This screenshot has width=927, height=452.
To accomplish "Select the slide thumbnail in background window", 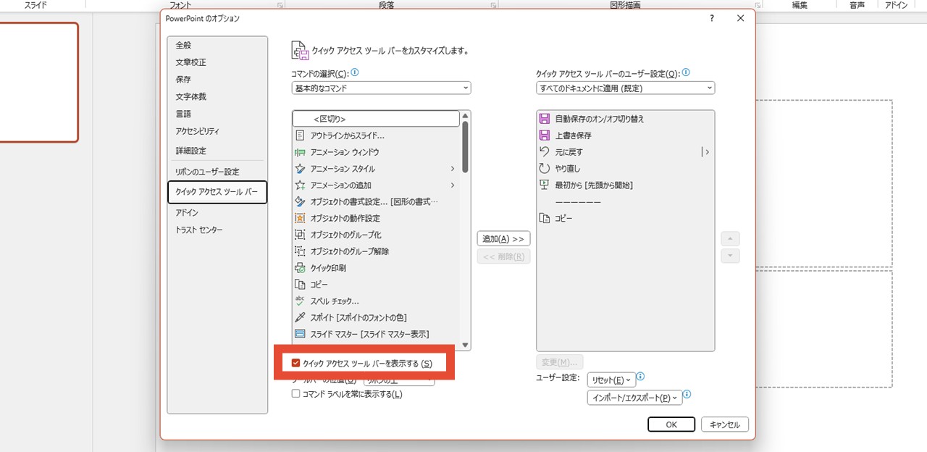I will 38,82.
